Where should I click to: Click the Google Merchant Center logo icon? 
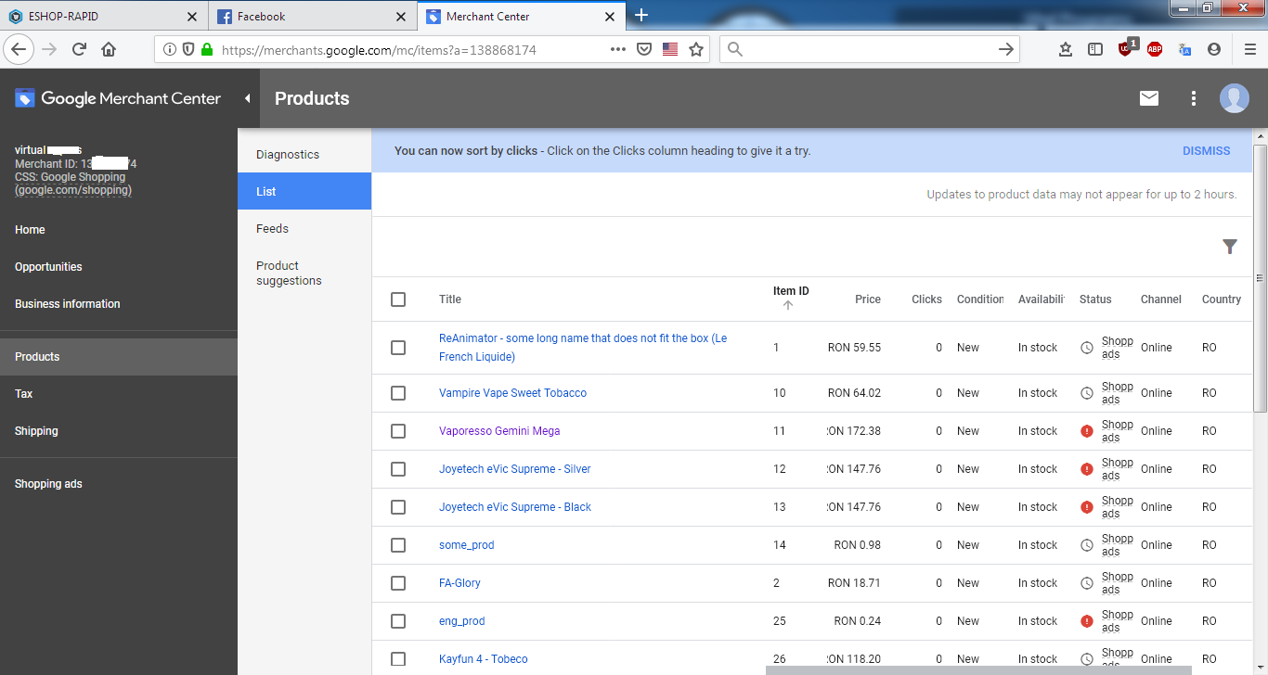(x=25, y=98)
